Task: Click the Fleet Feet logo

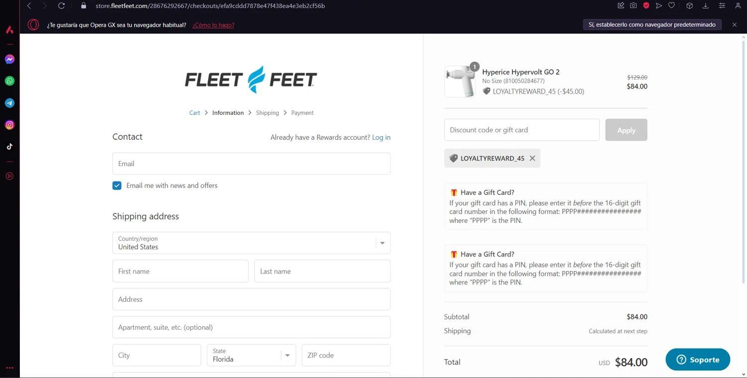Action: tap(251, 80)
